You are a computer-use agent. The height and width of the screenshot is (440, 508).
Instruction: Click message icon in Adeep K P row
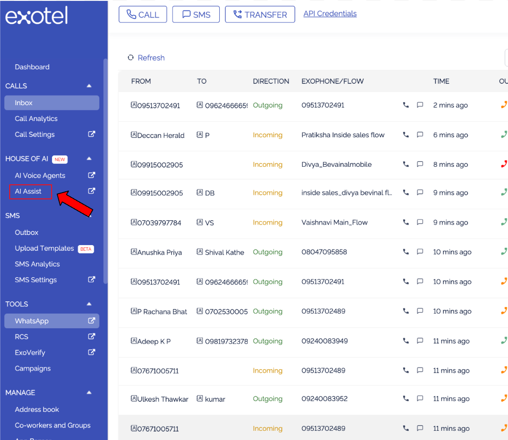coord(420,341)
